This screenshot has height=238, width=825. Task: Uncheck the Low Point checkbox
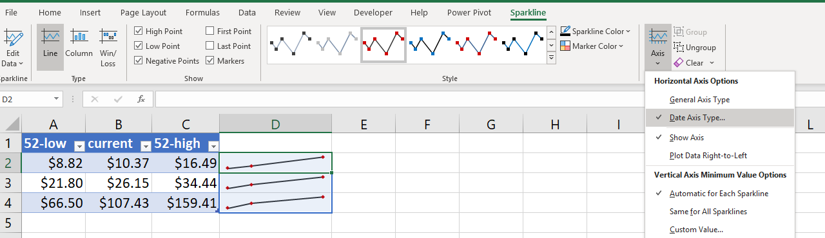(139, 46)
